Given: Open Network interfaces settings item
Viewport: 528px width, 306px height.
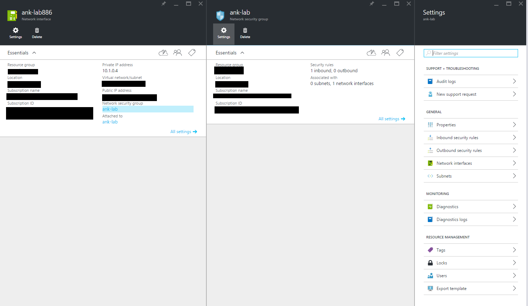Looking at the screenshot, I should click(x=471, y=163).
